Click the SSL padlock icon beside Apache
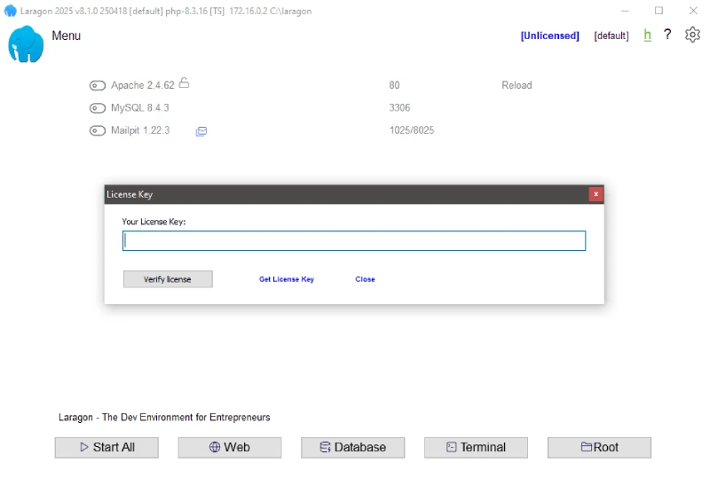This screenshot has width=710, height=486. pos(184,82)
